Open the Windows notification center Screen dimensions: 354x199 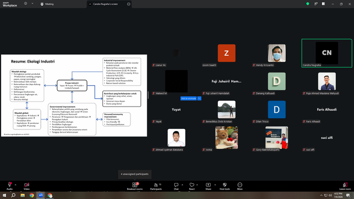tap(348, 195)
